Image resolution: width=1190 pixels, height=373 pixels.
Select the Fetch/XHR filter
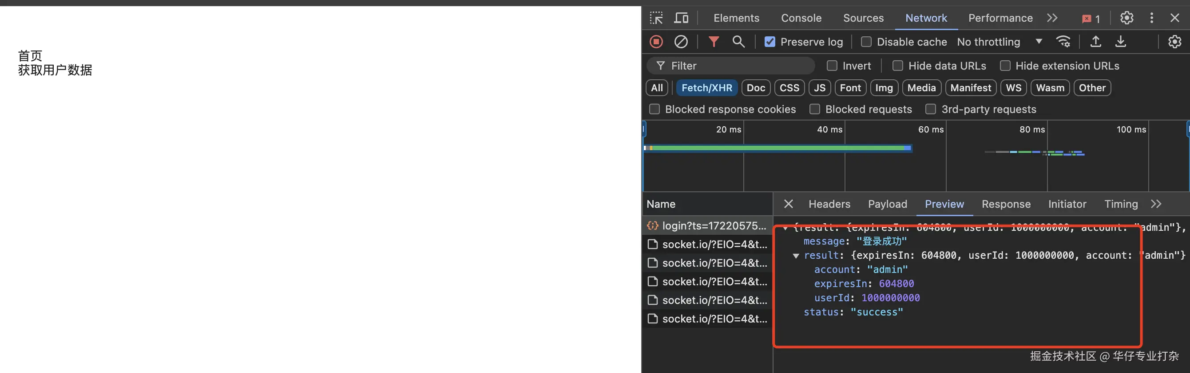click(706, 88)
